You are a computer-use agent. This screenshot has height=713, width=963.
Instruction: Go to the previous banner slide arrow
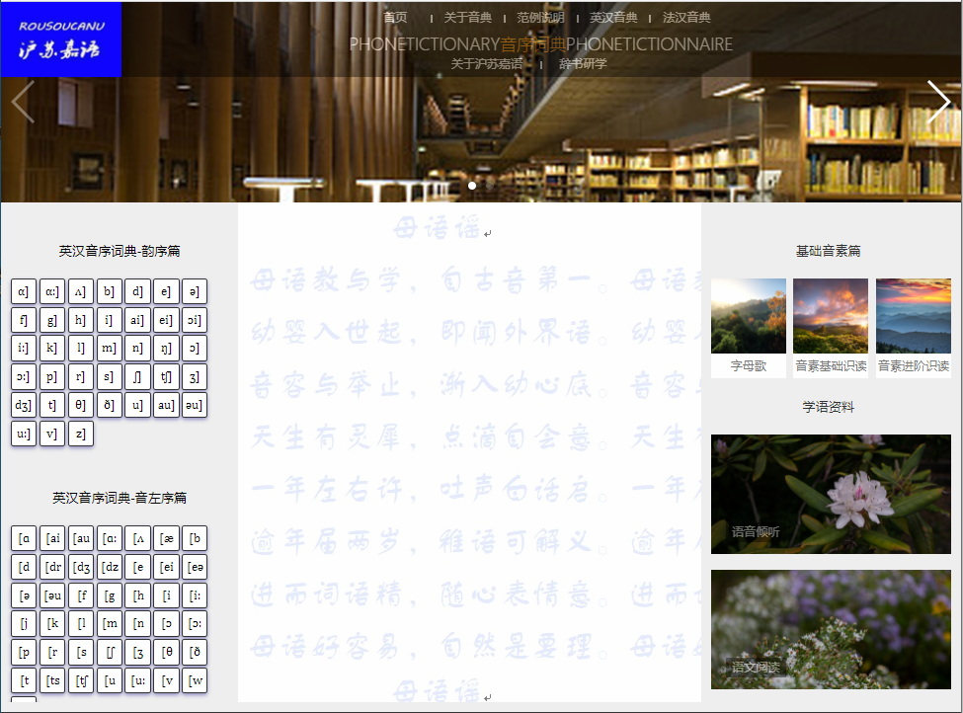(x=23, y=102)
